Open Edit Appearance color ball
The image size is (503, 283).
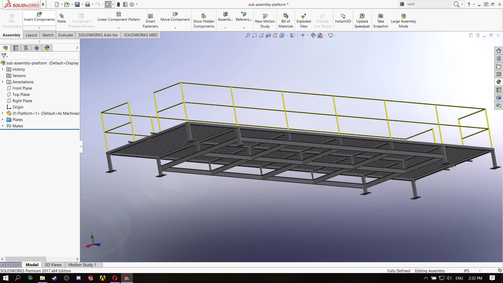(313, 35)
